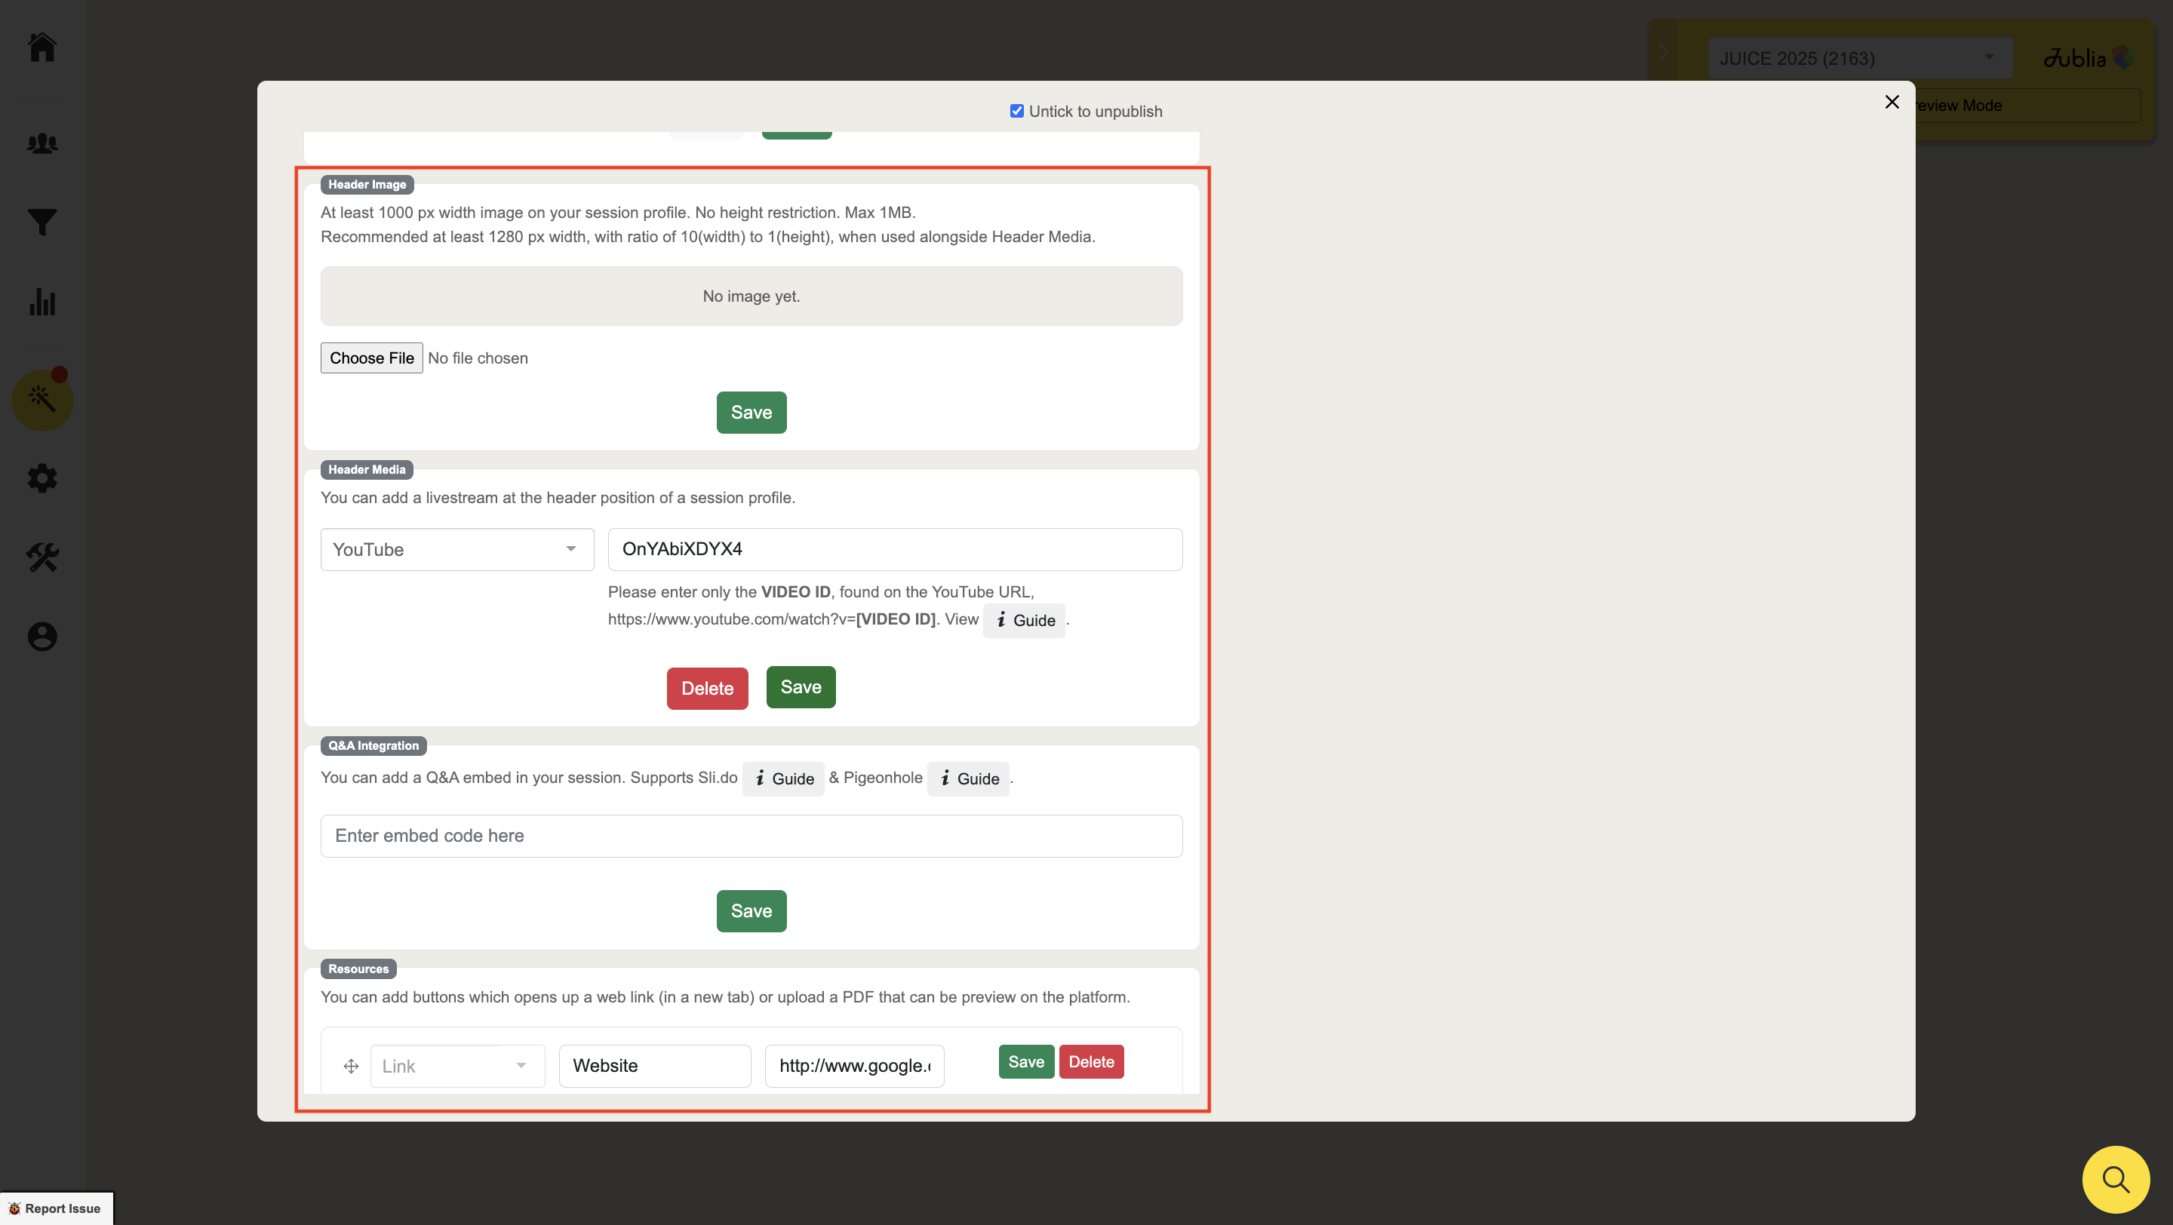
Task: Open the settings gear icon
Action: [x=42, y=479]
